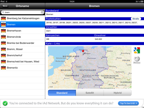Tap the flag icon beside Bremerhaven

[3, 31]
